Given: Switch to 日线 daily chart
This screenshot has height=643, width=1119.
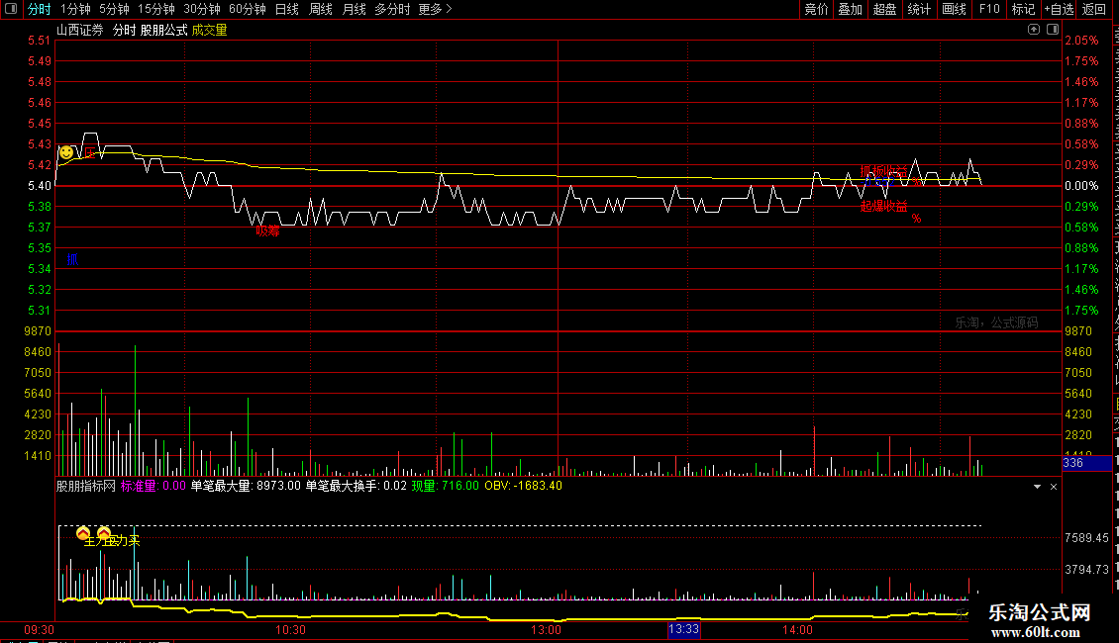Looking at the screenshot, I should coord(287,9).
